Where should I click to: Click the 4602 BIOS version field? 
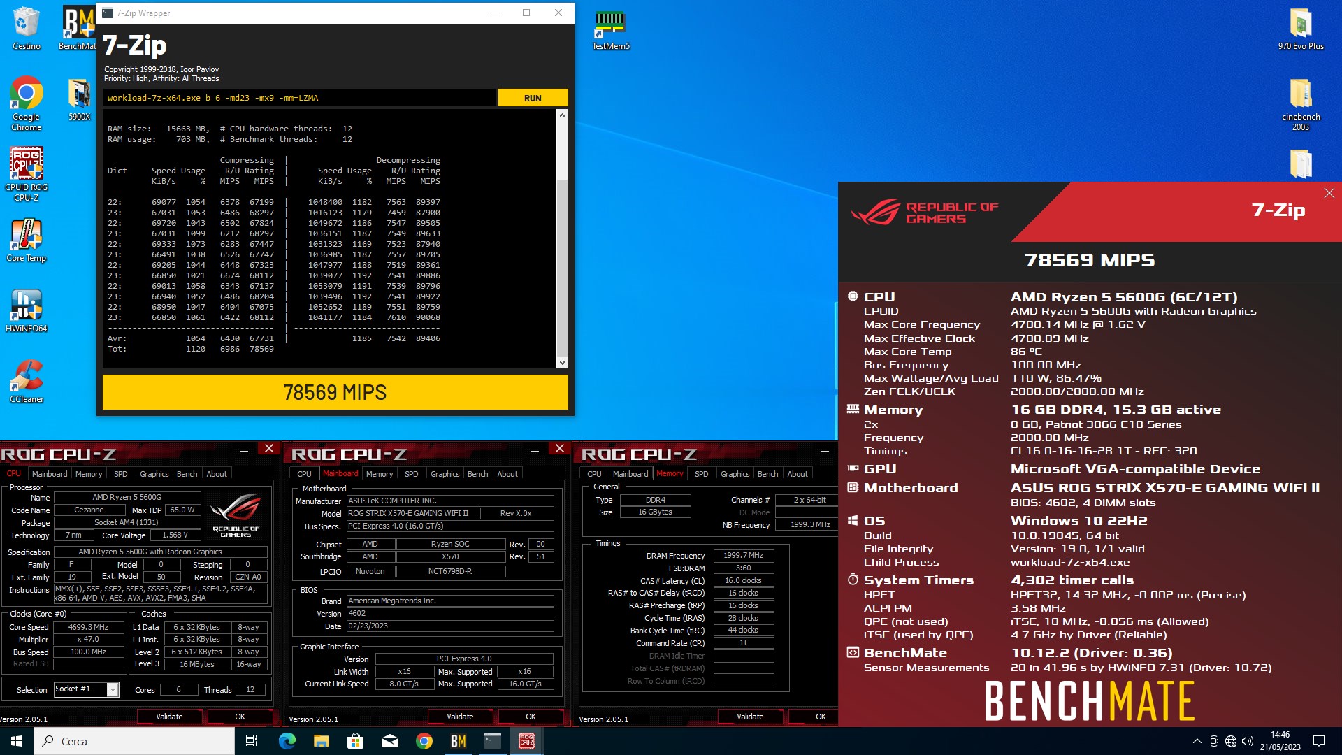coord(450,614)
